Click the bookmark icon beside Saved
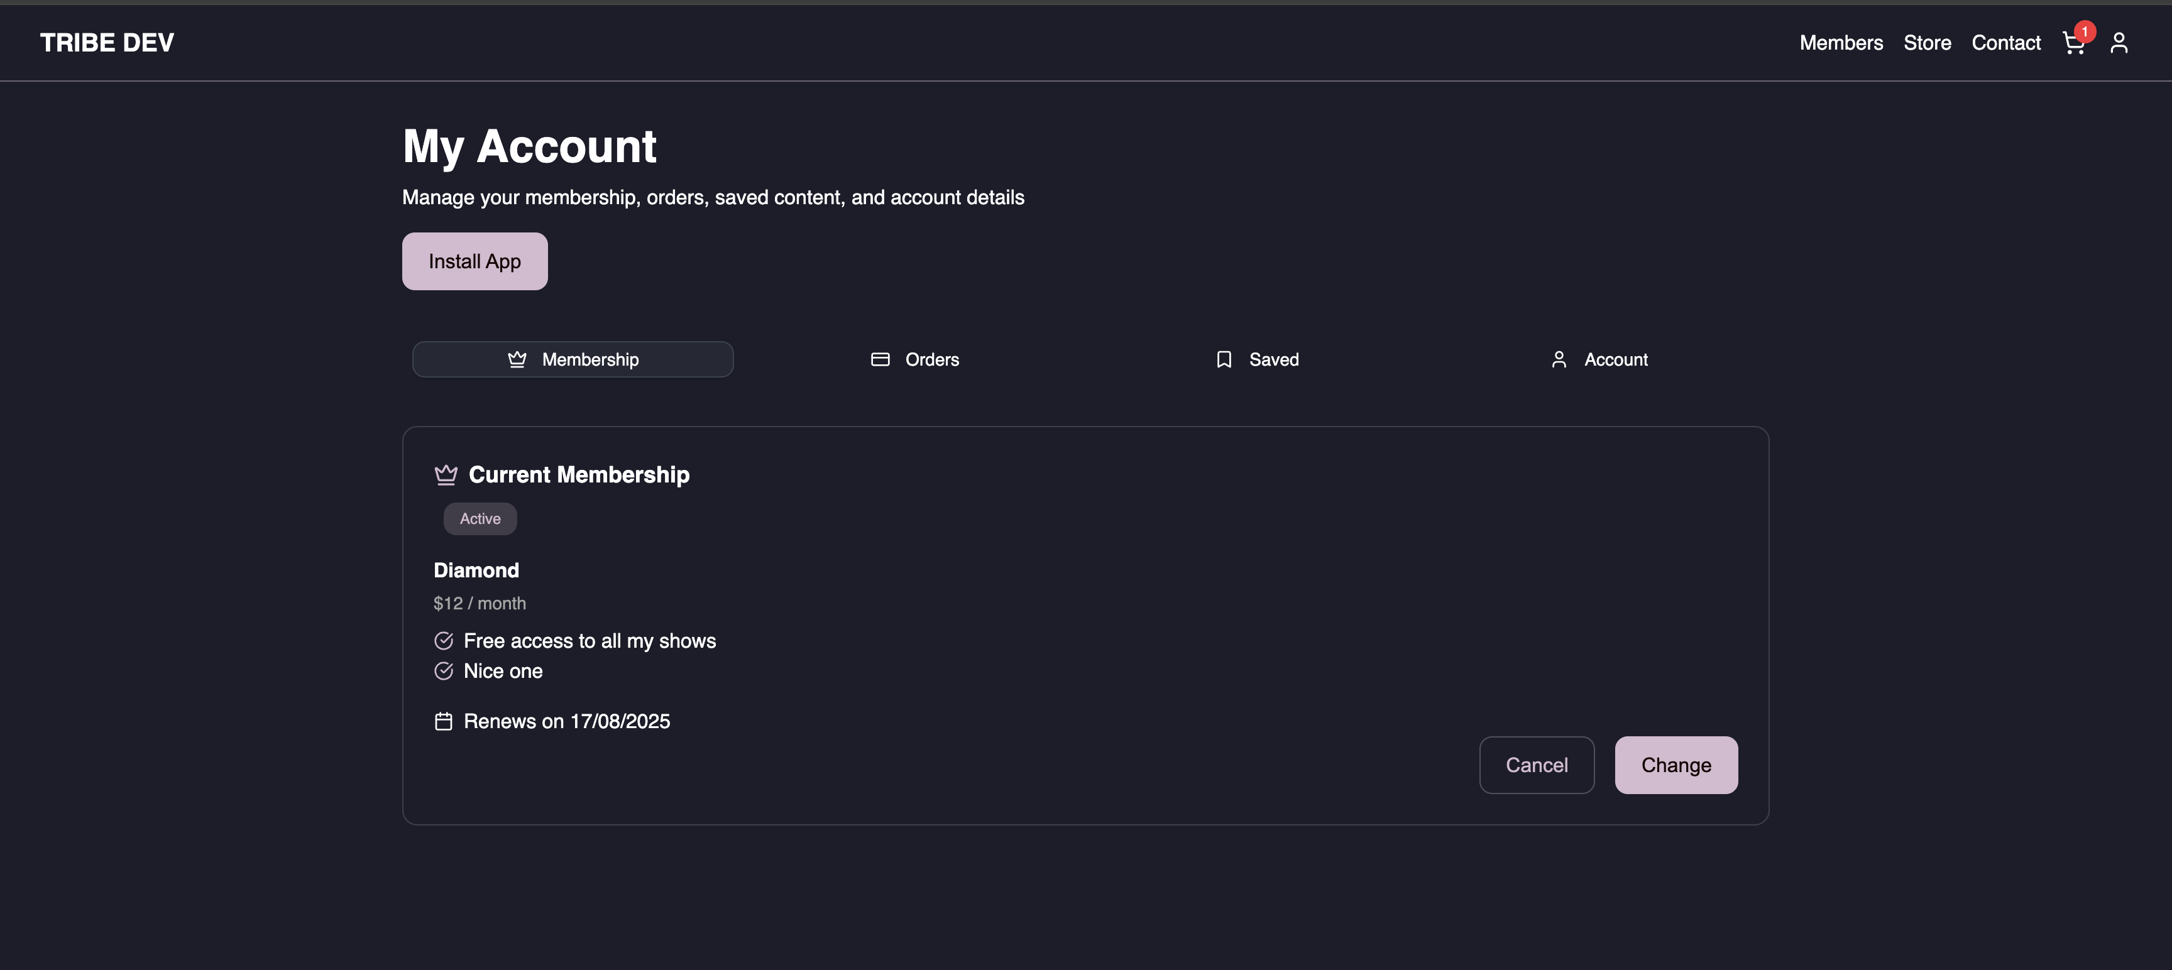 pyautogui.click(x=1224, y=360)
